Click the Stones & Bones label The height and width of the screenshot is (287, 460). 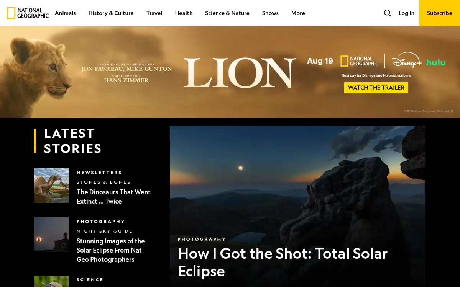point(103,182)
